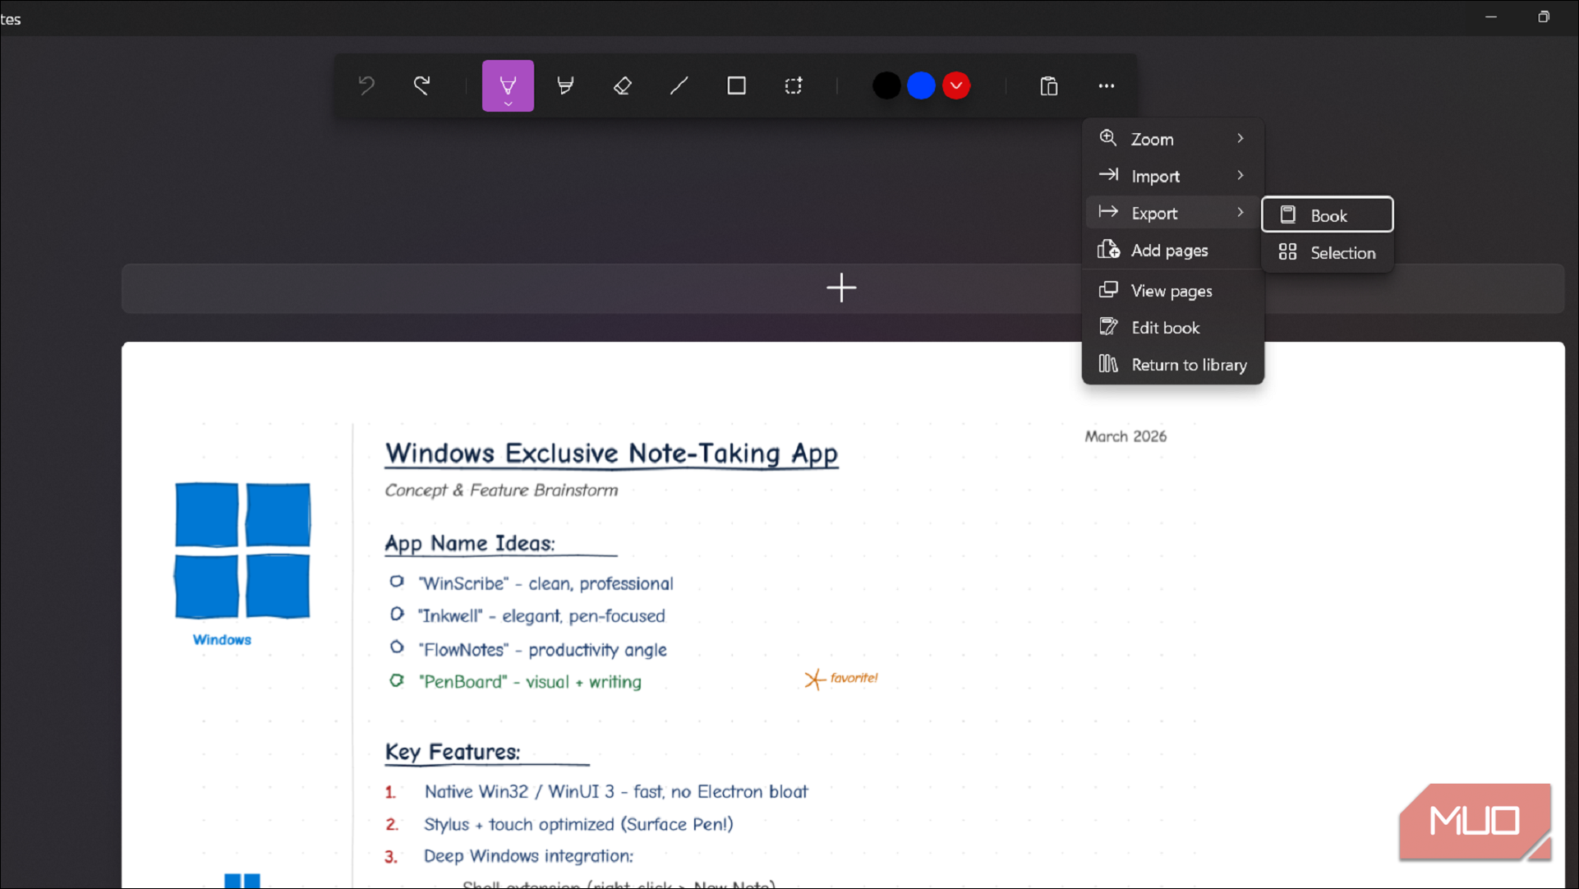The height and width of the screenshot is (889, 1579).
Task: Select the Rectangle shape tool
Action: click(x=736, y=85)
